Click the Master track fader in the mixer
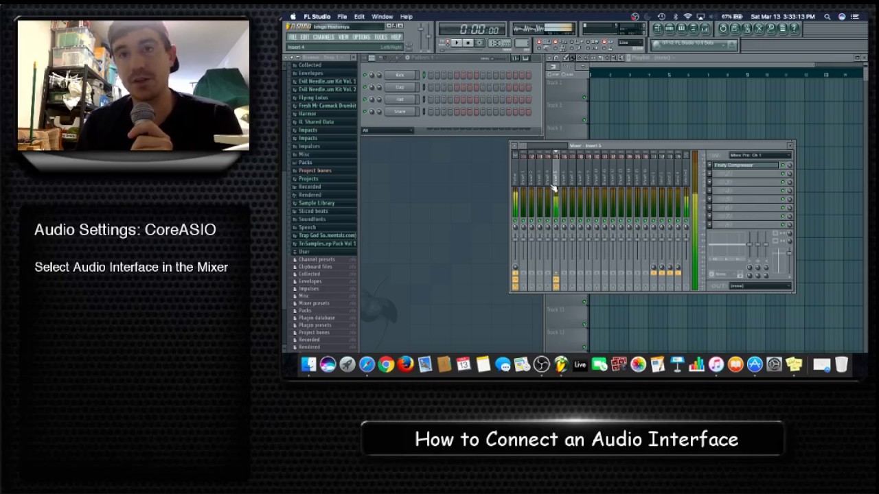Viewport: 879px width, 494px height. click(x=515, y=239)
